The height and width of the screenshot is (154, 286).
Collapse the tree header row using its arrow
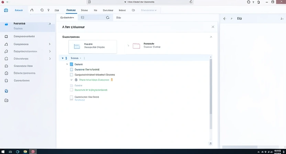[x=62, y=58]
